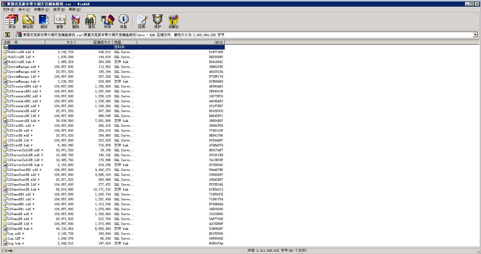Open the File (文件) menu

click(9, 10)
